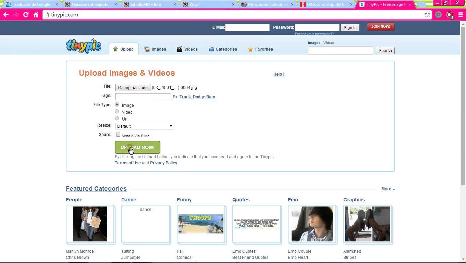Screen dimensions: 466x263
Task: Switch to the Favorites tab
Action: (x=260, y=49)
